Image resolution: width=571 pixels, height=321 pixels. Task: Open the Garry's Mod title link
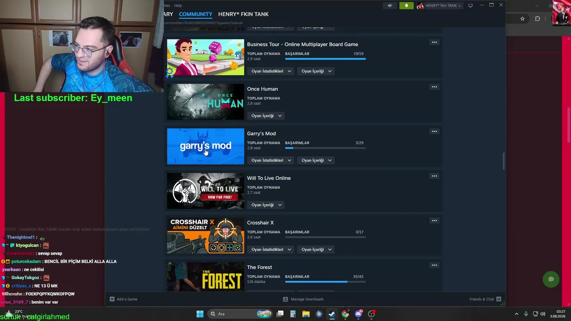click(261, 134)
